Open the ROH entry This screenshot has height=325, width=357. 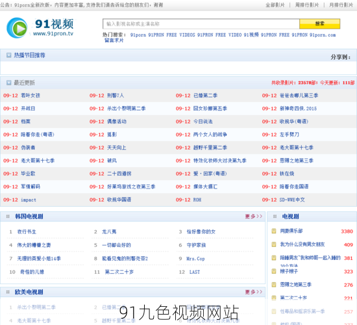point(197,200)
